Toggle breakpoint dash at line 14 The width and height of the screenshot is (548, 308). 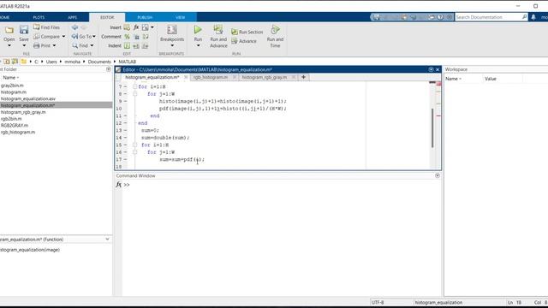[126, 138]
